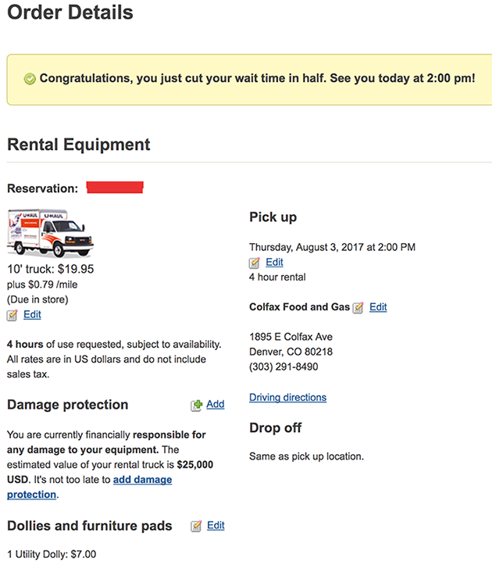Click the green plus icon beside Damage protection
The image size is (492, 576).
click(197, 405)
